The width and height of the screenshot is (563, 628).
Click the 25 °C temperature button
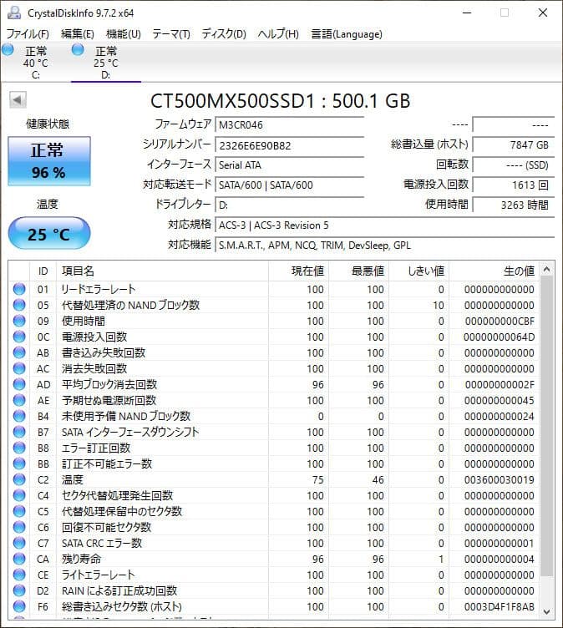(49, 234)
